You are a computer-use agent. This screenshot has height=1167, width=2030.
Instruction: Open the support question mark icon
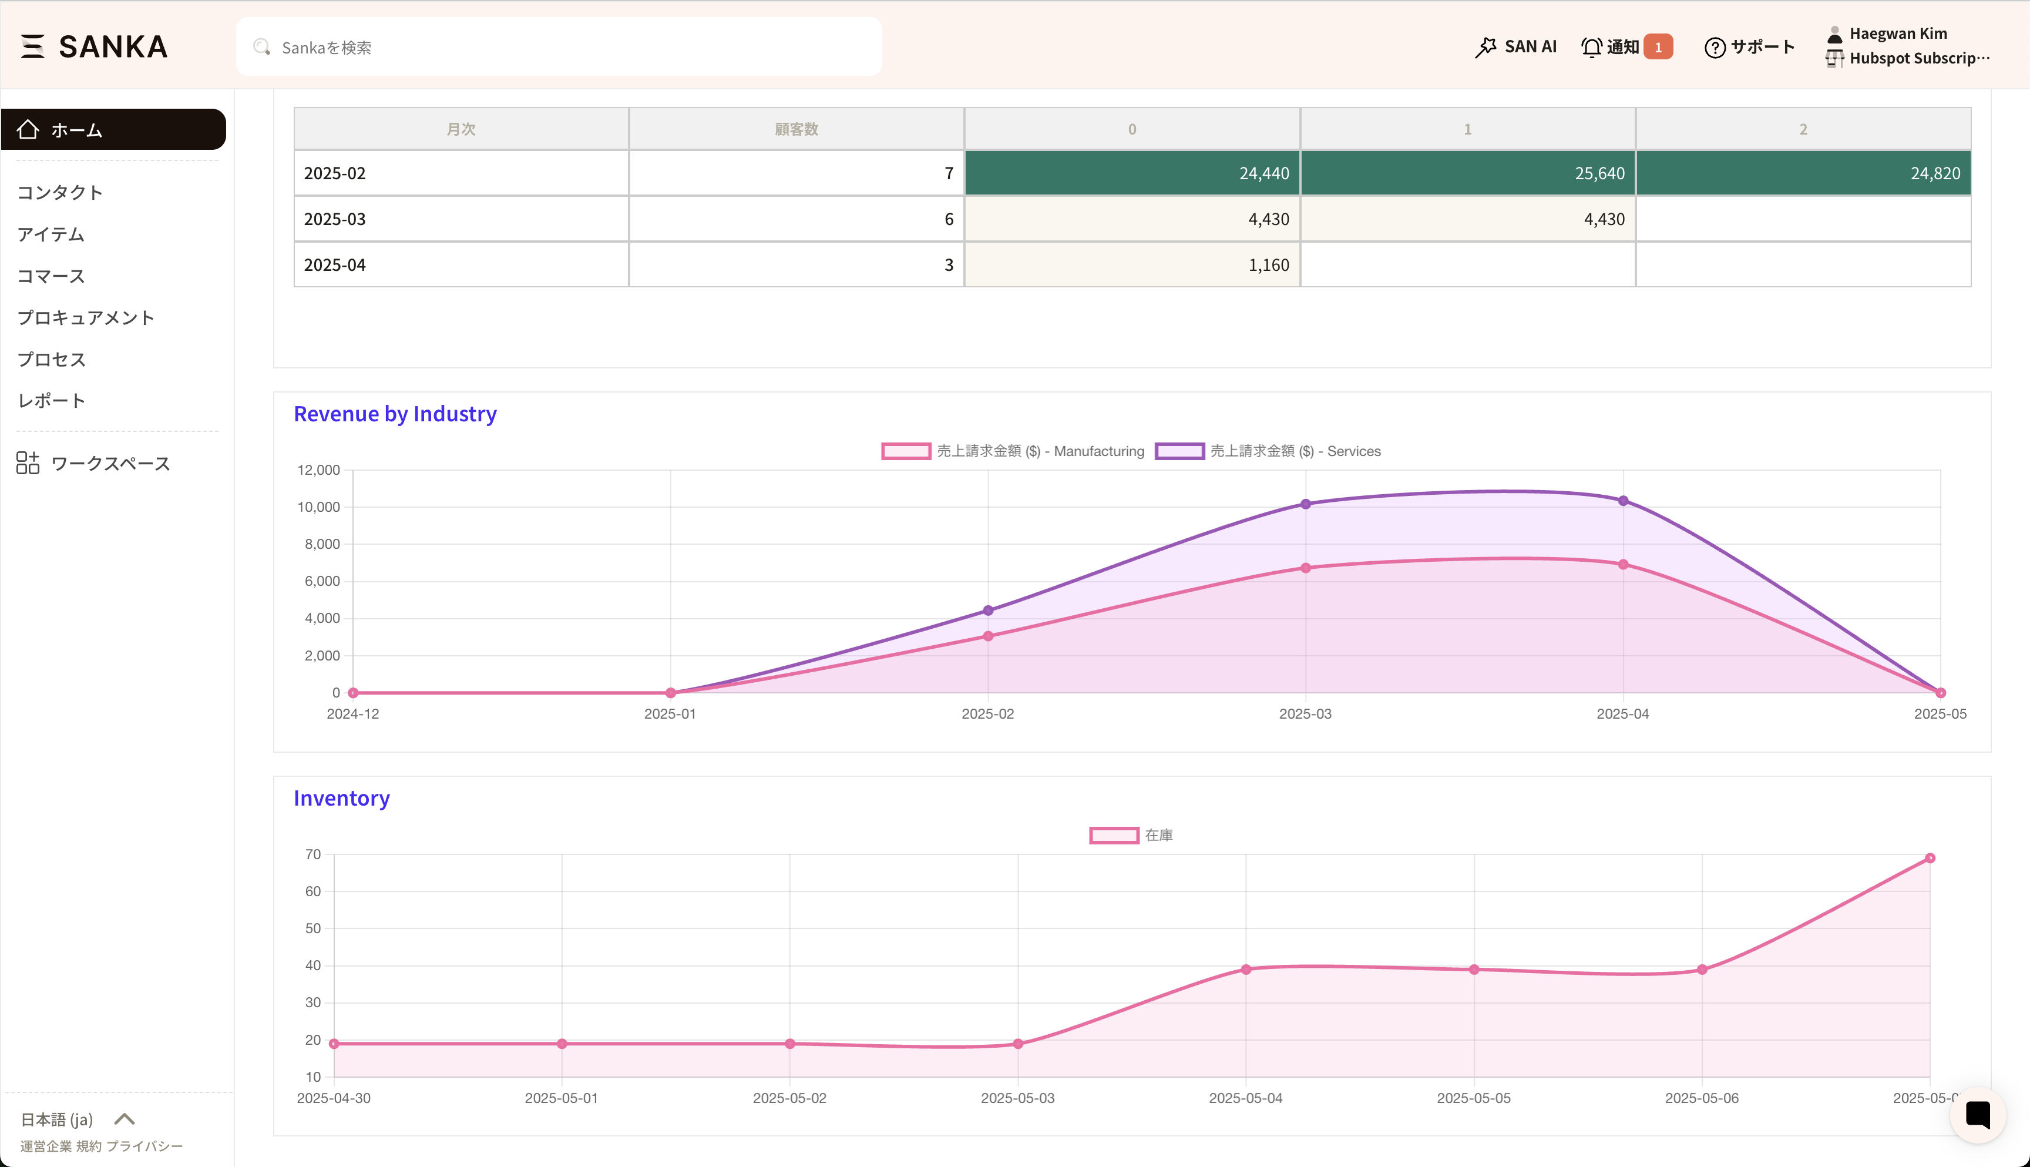click(x=1715, y=47)
